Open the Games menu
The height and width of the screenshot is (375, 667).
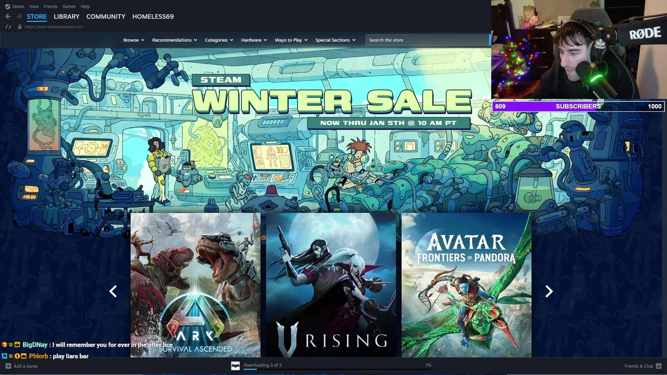point(69,6)
